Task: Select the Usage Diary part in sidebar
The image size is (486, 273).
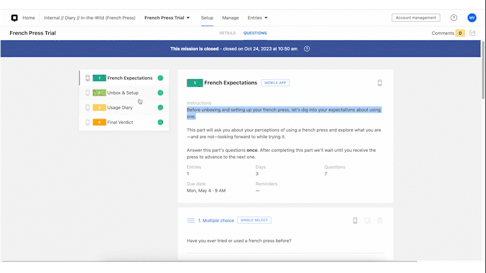Action: pos(120,107)
